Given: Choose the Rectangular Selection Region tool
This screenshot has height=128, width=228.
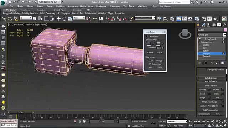Looking at the screenshot, I should (46, 18).
